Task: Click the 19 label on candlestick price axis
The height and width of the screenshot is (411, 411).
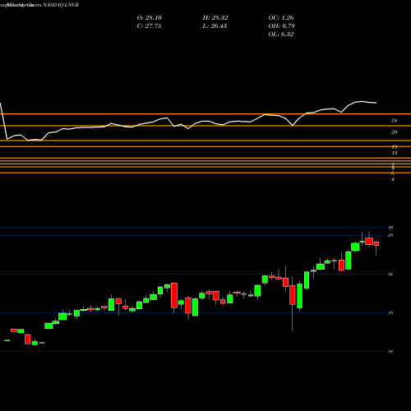Action: [x=390, y=313]
